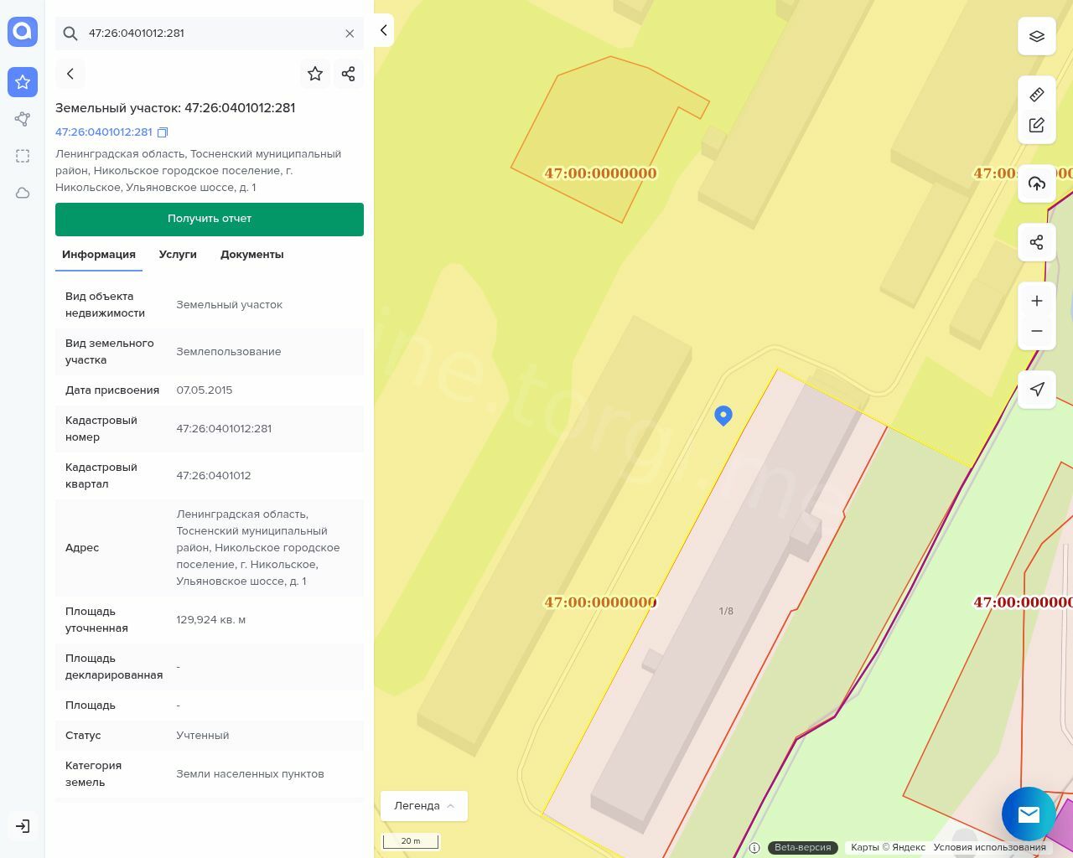The image size is (1073, 858).
Task: Expand the Легенда panel
Action: pyautogui.click(x=424, y=806)
